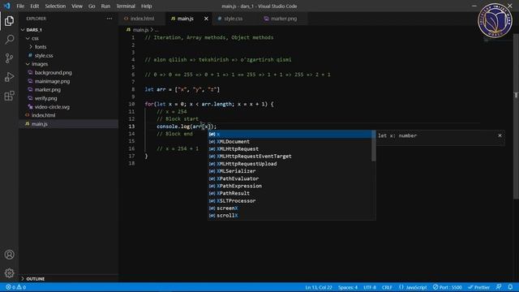Open the Selection menu
The height and width of the screenshot is (292, 519).
(55, 6)
